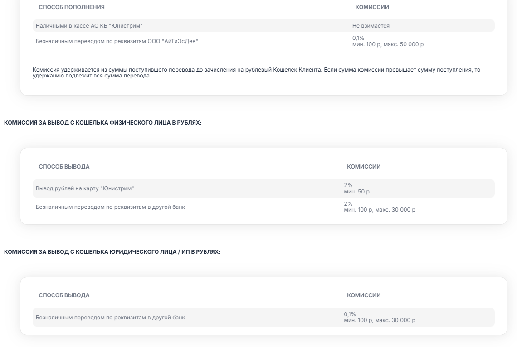The width and height of the screenshot is (517, 347).
Task: Select the other-bank transfer row label for legal entities
Action: click(110, 318)
